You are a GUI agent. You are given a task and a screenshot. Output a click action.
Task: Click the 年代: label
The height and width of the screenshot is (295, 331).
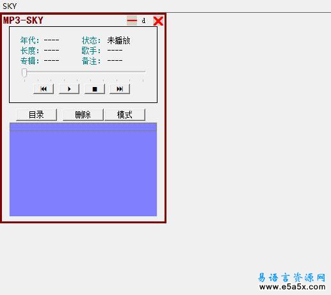coord(30,40)
